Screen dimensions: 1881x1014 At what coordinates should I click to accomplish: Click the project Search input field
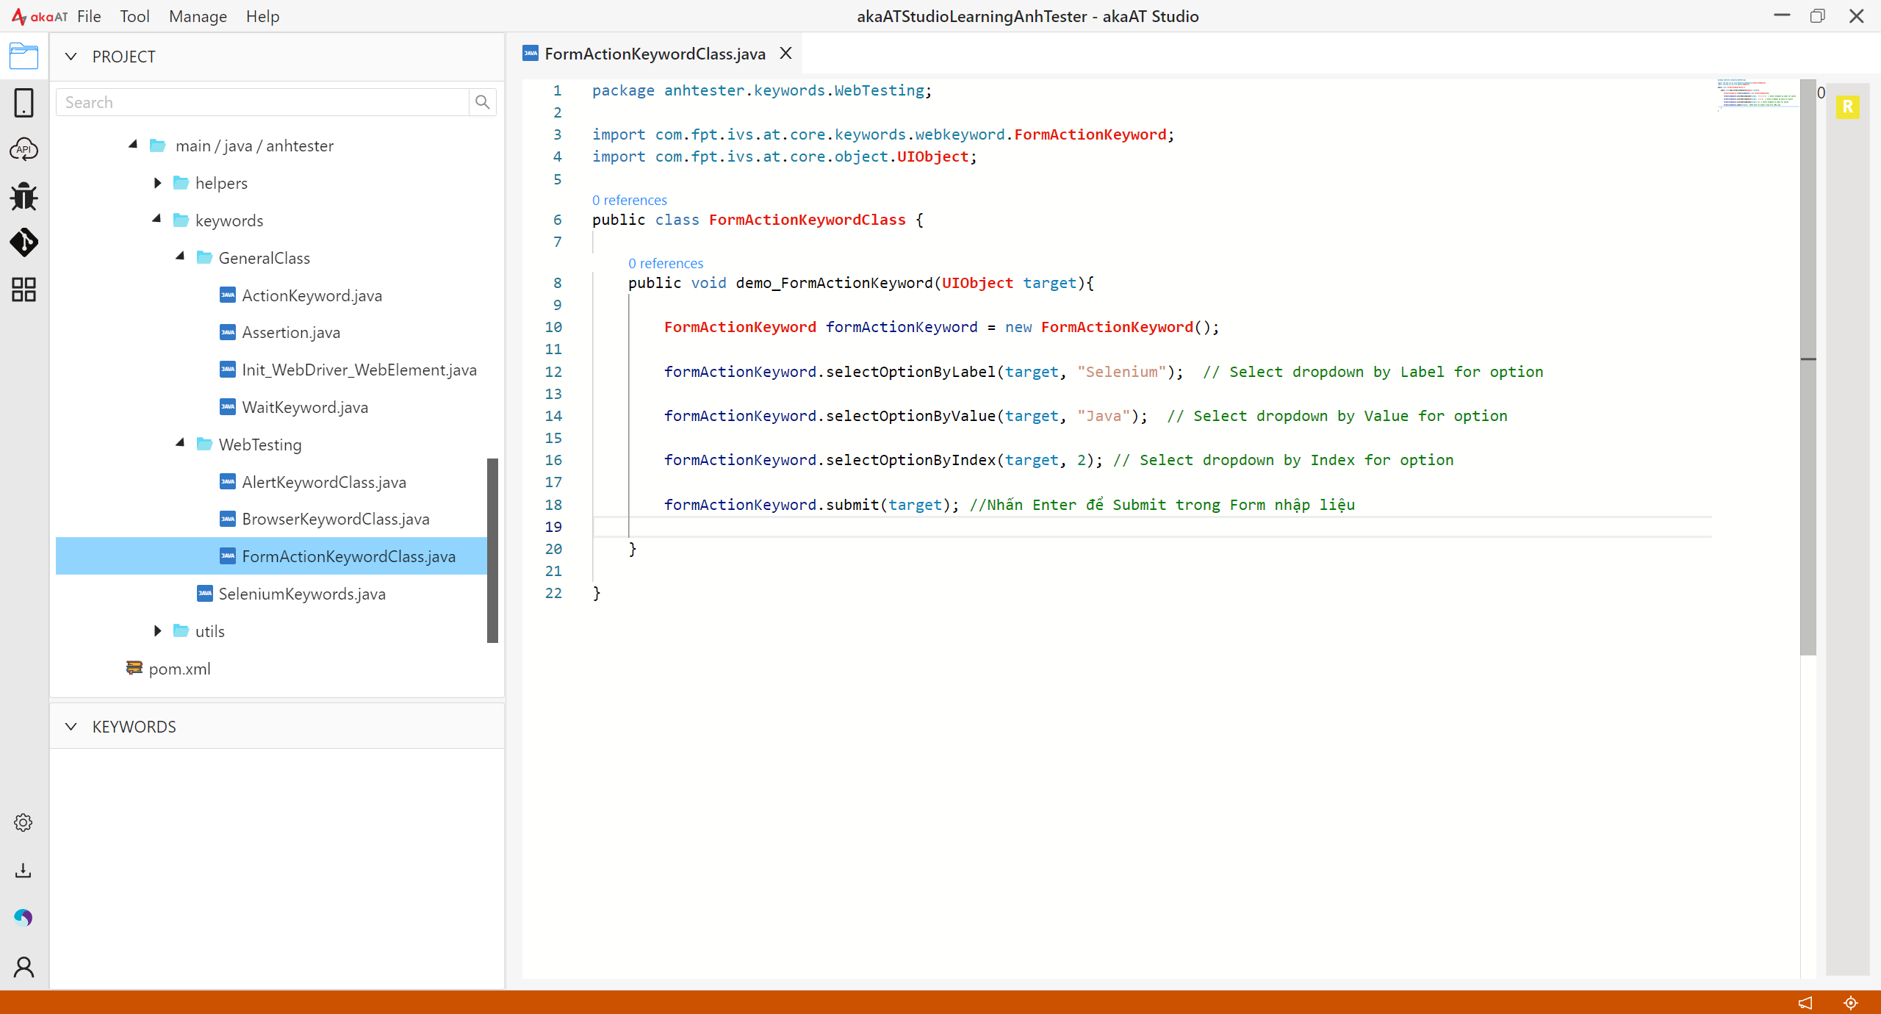click(x=262, y=102)
